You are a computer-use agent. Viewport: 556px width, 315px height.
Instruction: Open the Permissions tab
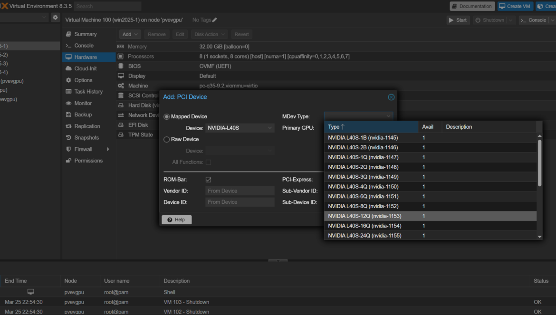(x=89, y=161)
